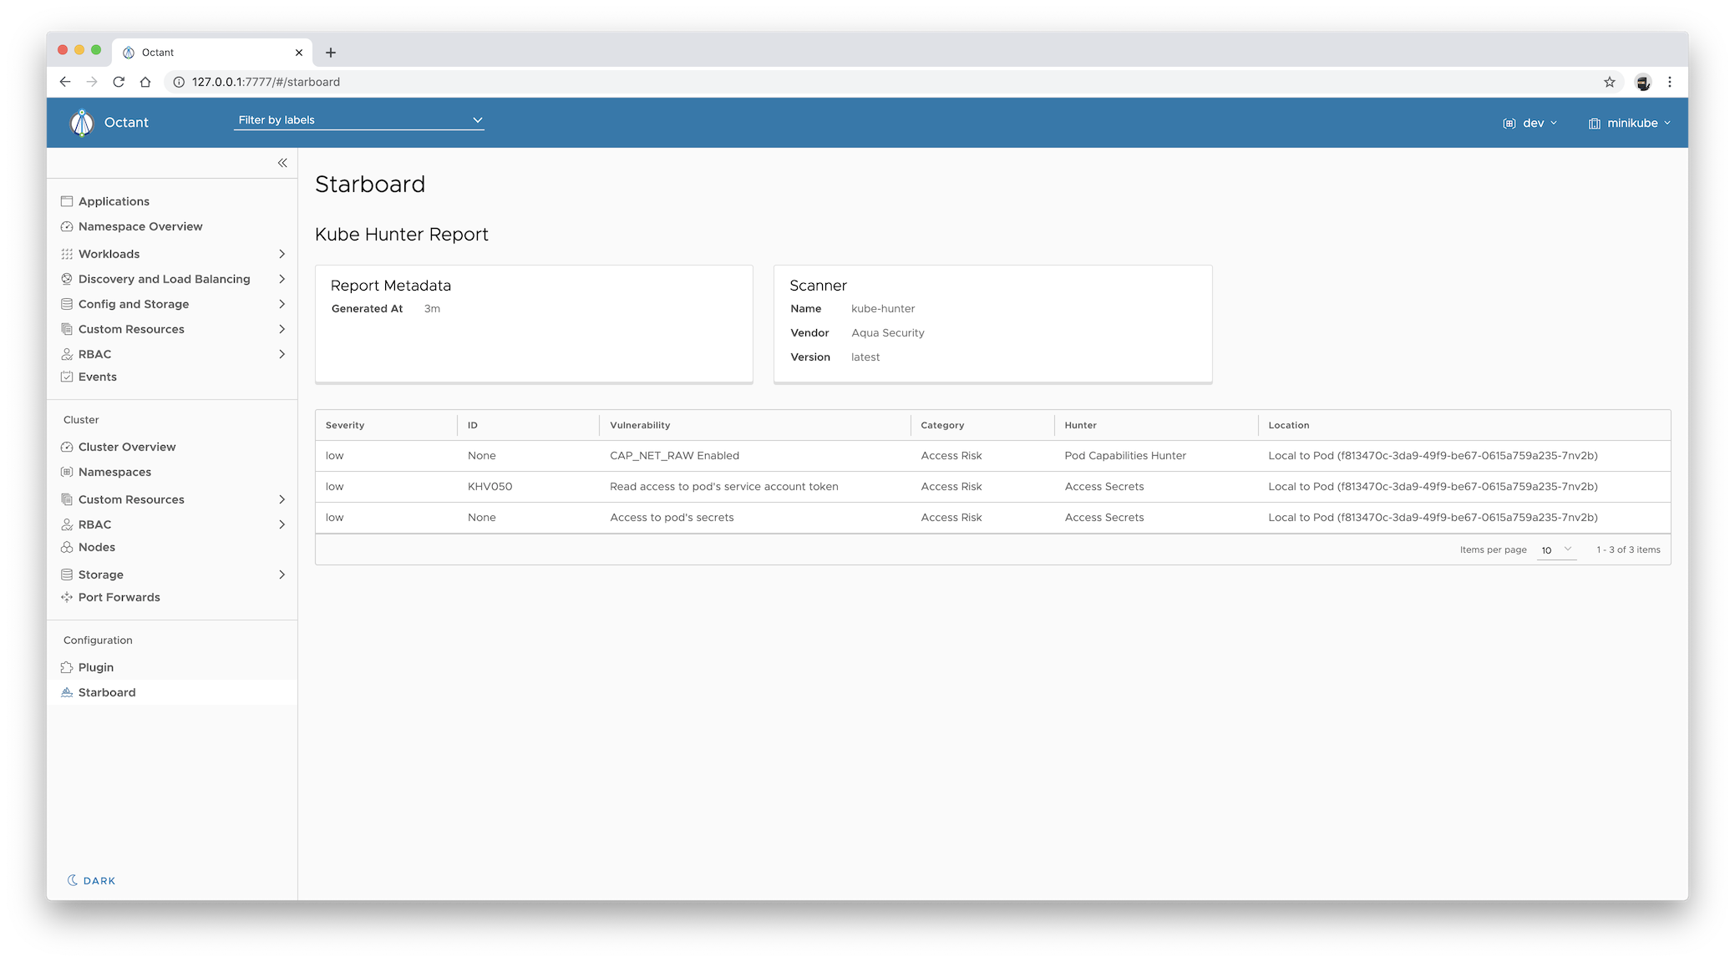Click the Events calendar icon
1735x962 pixels.
[x=67, y=377]
